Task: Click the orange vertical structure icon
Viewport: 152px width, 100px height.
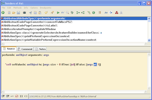Action: [x=100, y=13]
